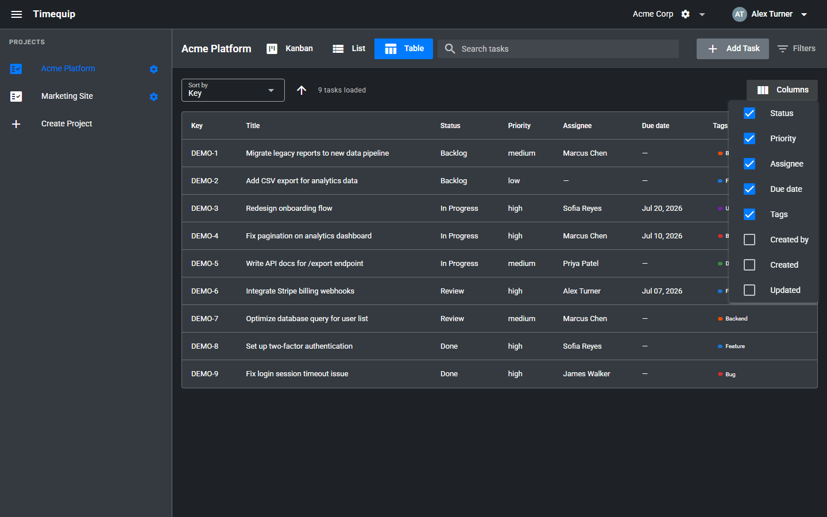This screenshot has height=517, width=827.
Task: Click the Marketing Site project icon
Action: (x=16, y=97)
